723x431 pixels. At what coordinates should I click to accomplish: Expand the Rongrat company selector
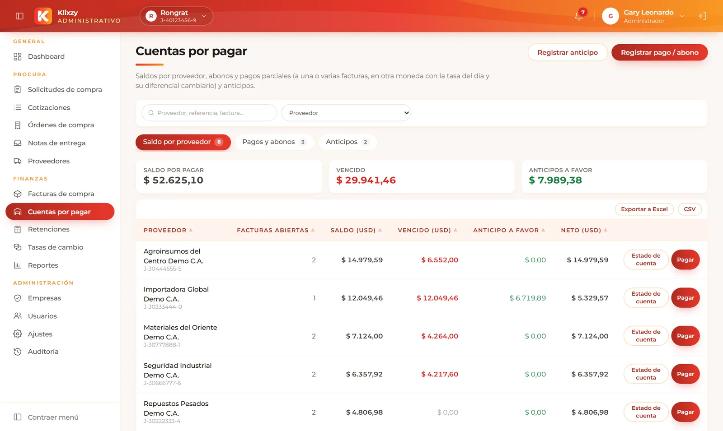point(176,16)
